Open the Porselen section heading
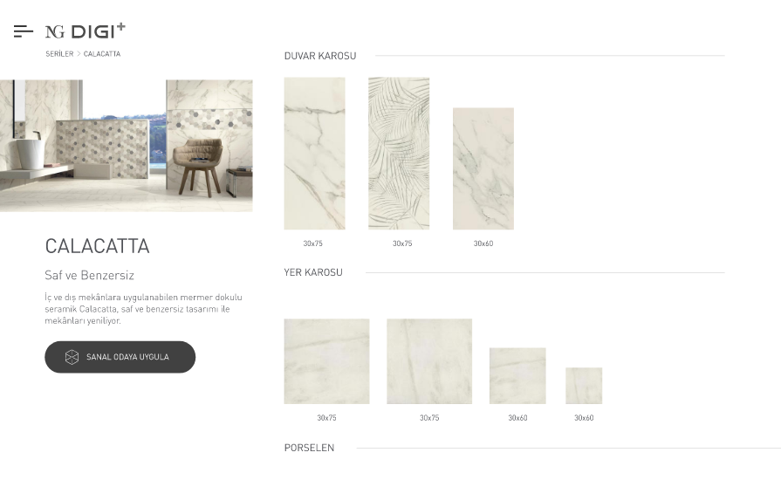Viewport: 781px width, 480px height. point(309,448)
